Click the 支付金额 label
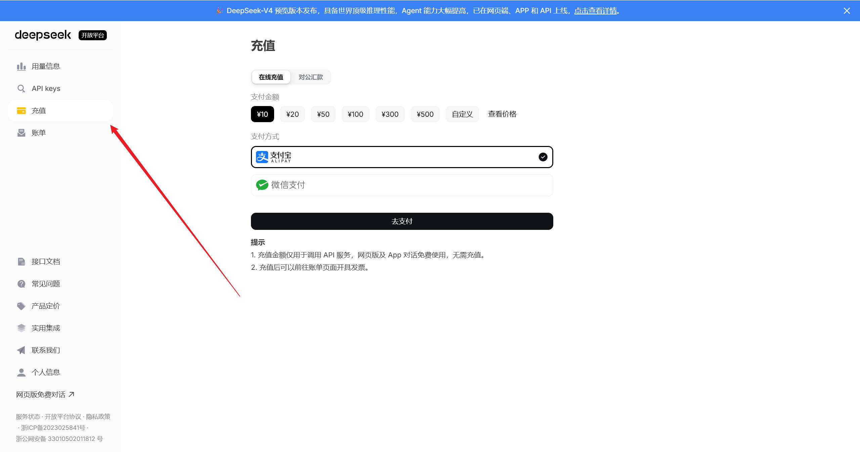The image size is (860, 452). (x=265, y=97)
